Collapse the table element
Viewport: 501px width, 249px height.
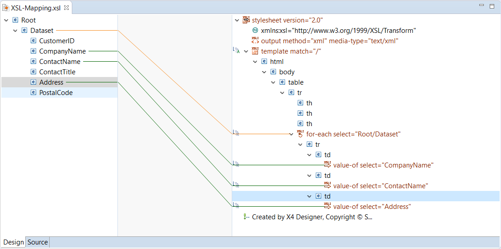[x=273, y=82]
